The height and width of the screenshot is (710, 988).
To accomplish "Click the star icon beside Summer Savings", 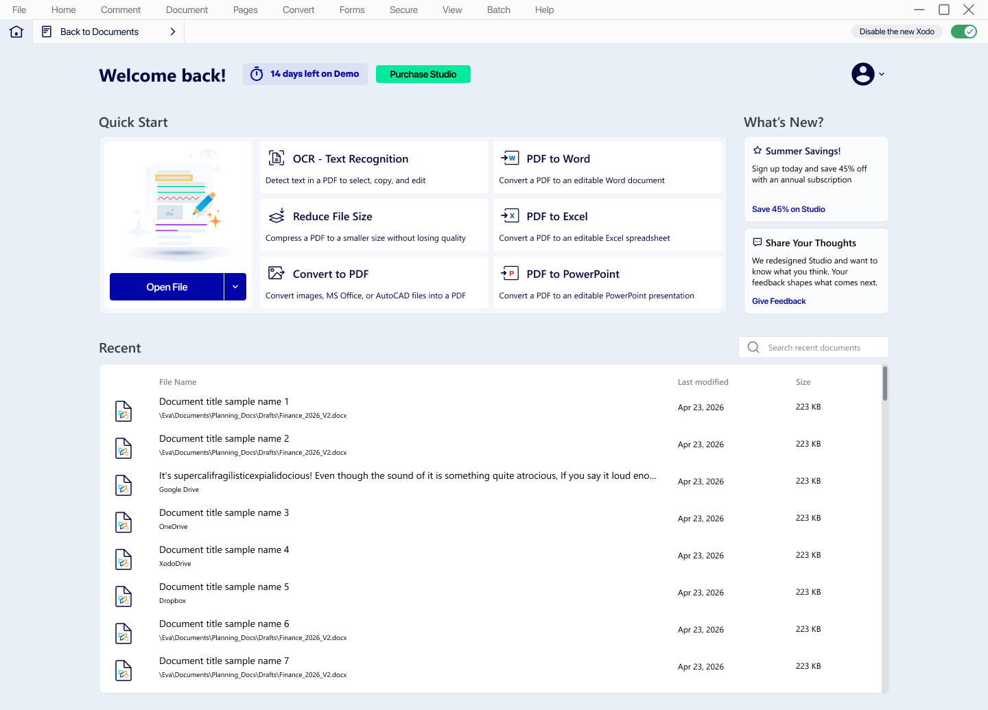I will pos(757,150).
